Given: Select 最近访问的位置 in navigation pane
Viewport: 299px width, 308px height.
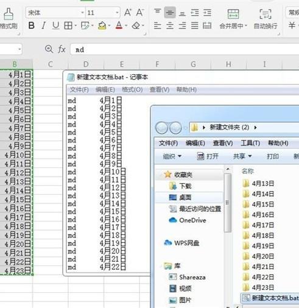Looking at the screenshot, I should click(200, 209).
